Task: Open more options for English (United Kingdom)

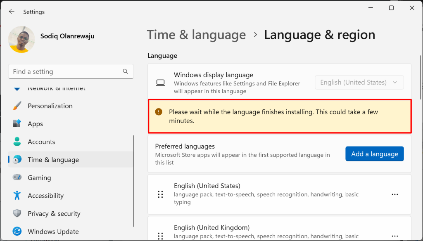Action: 395,236
